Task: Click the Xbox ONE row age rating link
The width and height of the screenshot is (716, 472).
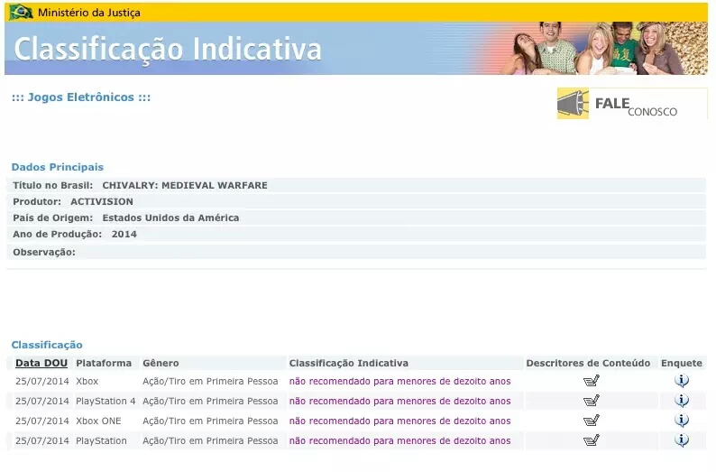Action: pos(399,421)
